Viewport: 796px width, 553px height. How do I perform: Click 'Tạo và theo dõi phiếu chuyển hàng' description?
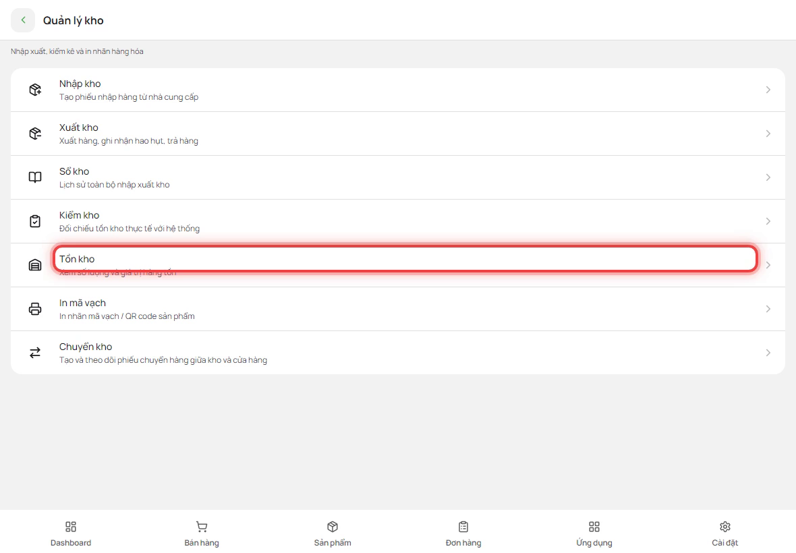coord(163,360)
